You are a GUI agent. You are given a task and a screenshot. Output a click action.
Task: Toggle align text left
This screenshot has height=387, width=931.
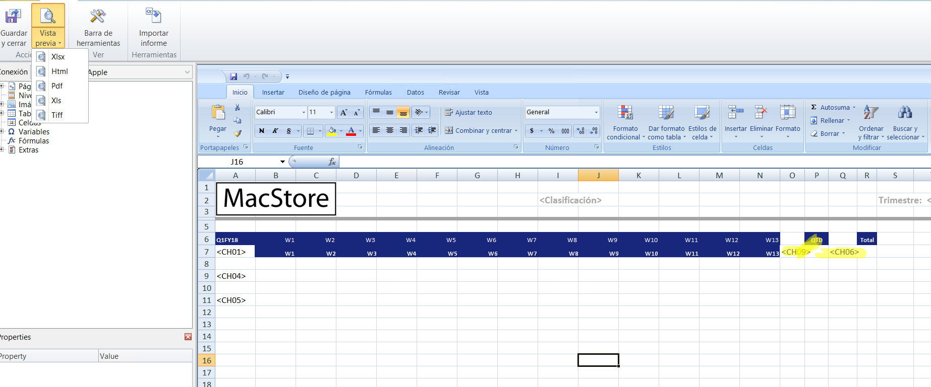click(376, 130)
